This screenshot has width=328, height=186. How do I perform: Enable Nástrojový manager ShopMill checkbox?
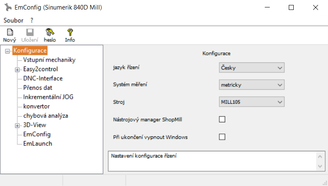pos(222,119)
